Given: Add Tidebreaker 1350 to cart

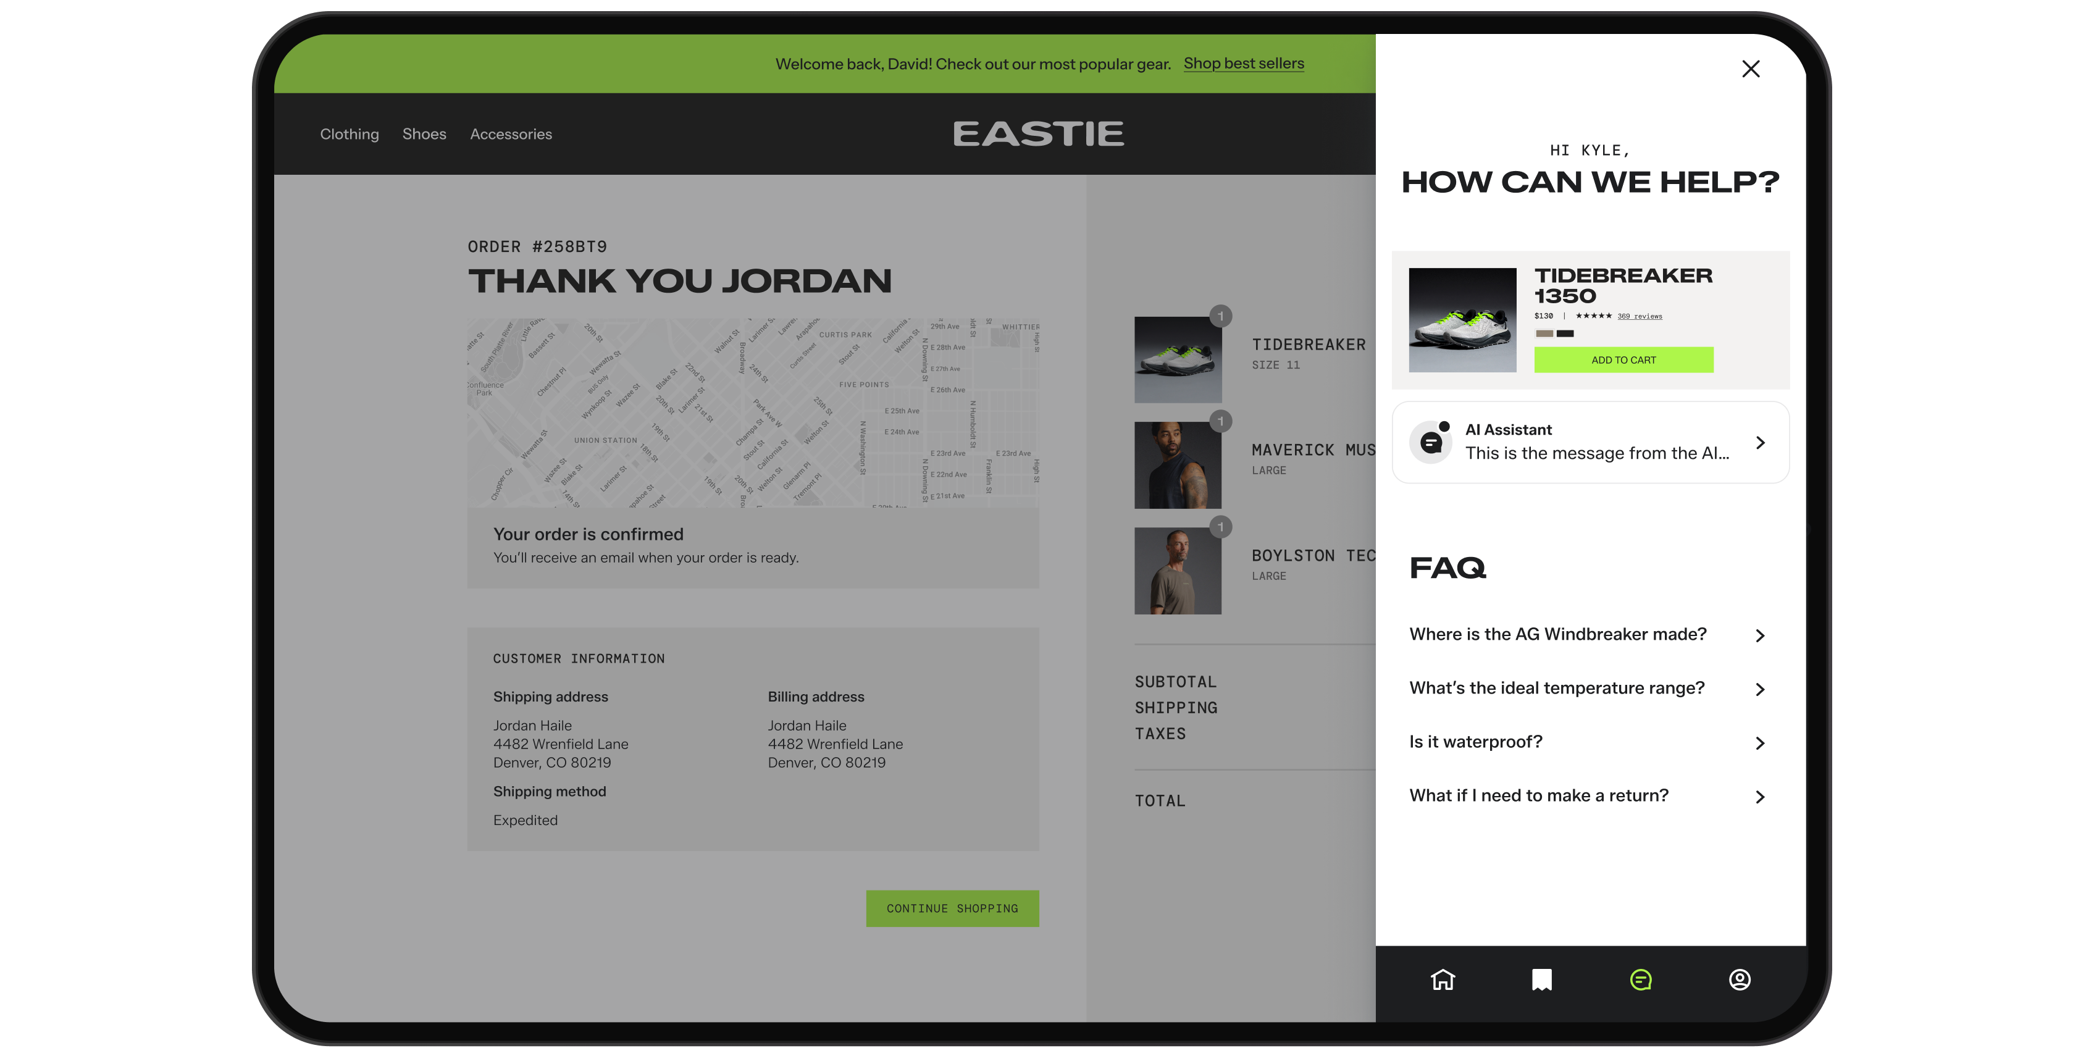Looking at the screenshot, I should click(1623, 359).
